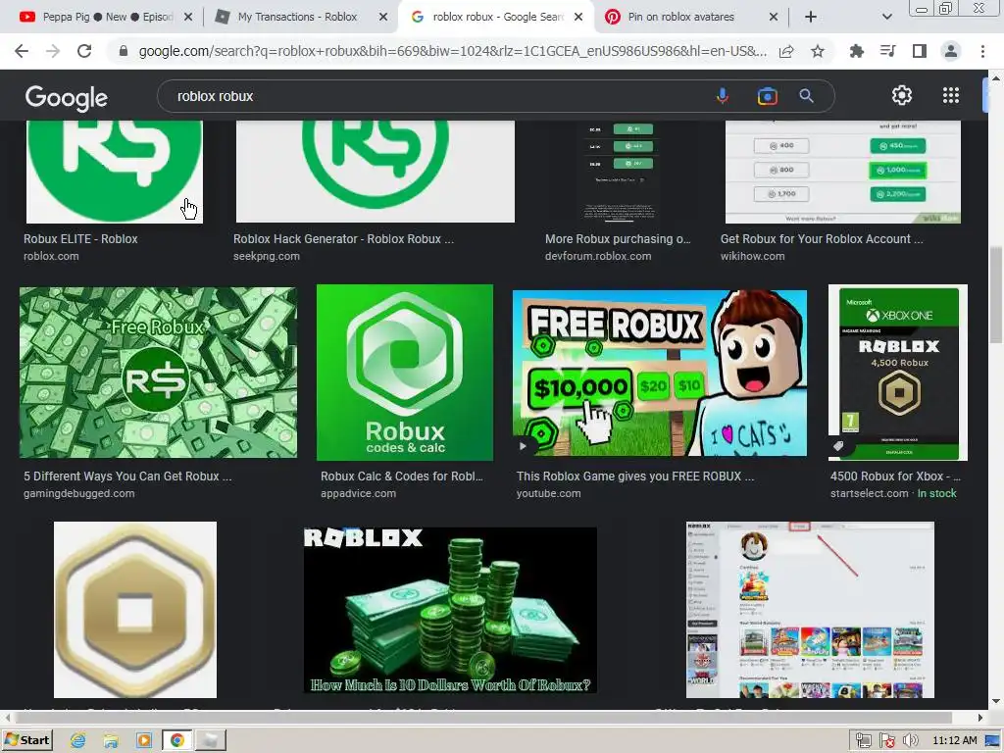Open the 4500 Robux for Xbox product link
The image size is (1004, 753).
[x=895, y=477]
